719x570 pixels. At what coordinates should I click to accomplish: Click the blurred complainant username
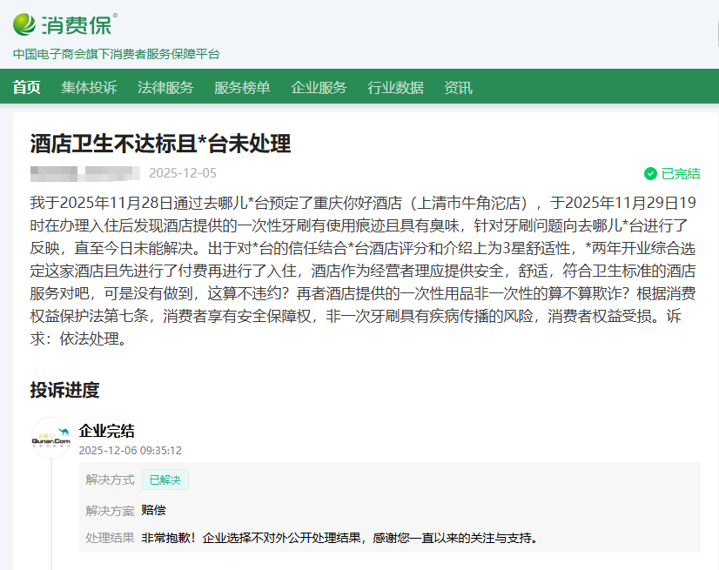pyautogui.click(x=84, y=172)
